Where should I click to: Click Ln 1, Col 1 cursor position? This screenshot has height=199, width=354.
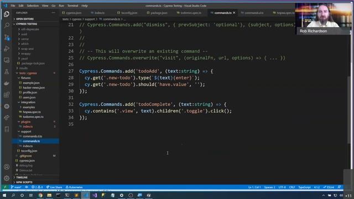click(x=254, y=187)
